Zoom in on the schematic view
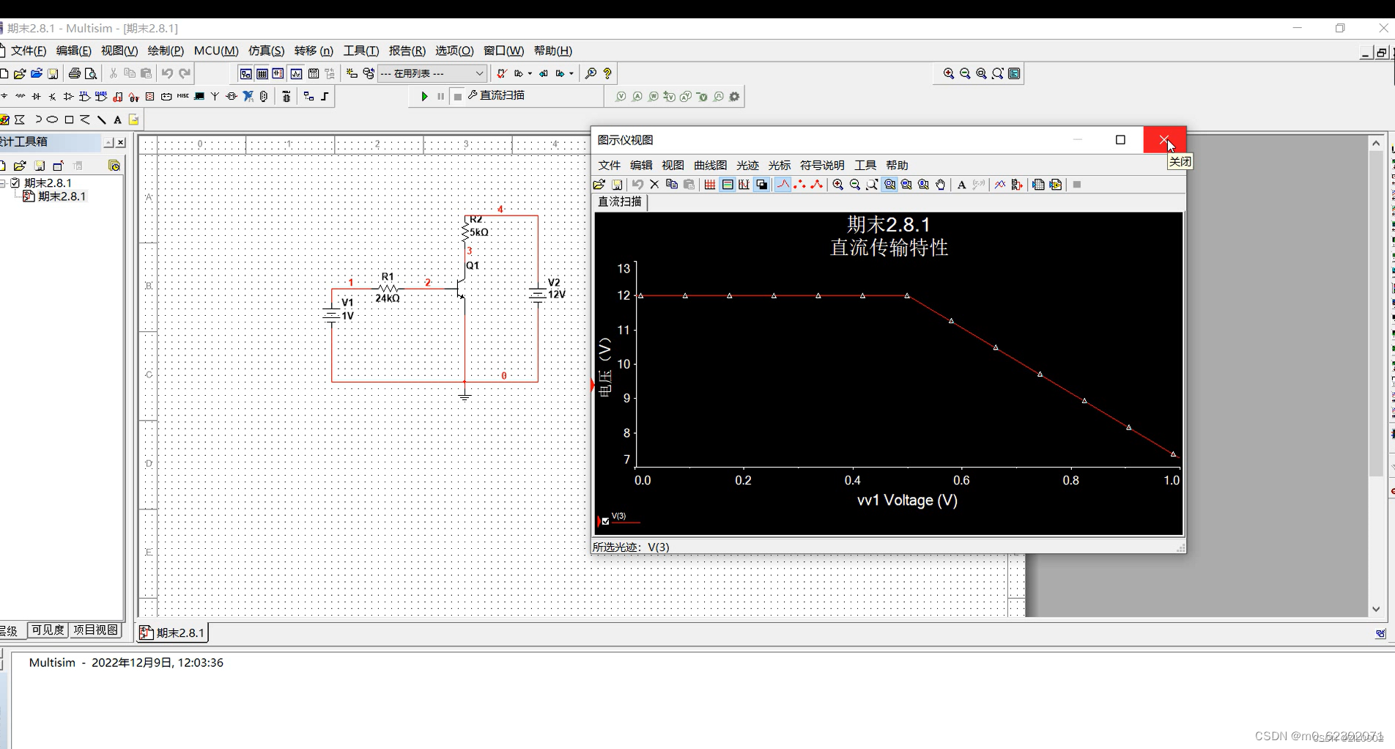This screenshot has height=749, width=1395. click(x=949, y=73)
